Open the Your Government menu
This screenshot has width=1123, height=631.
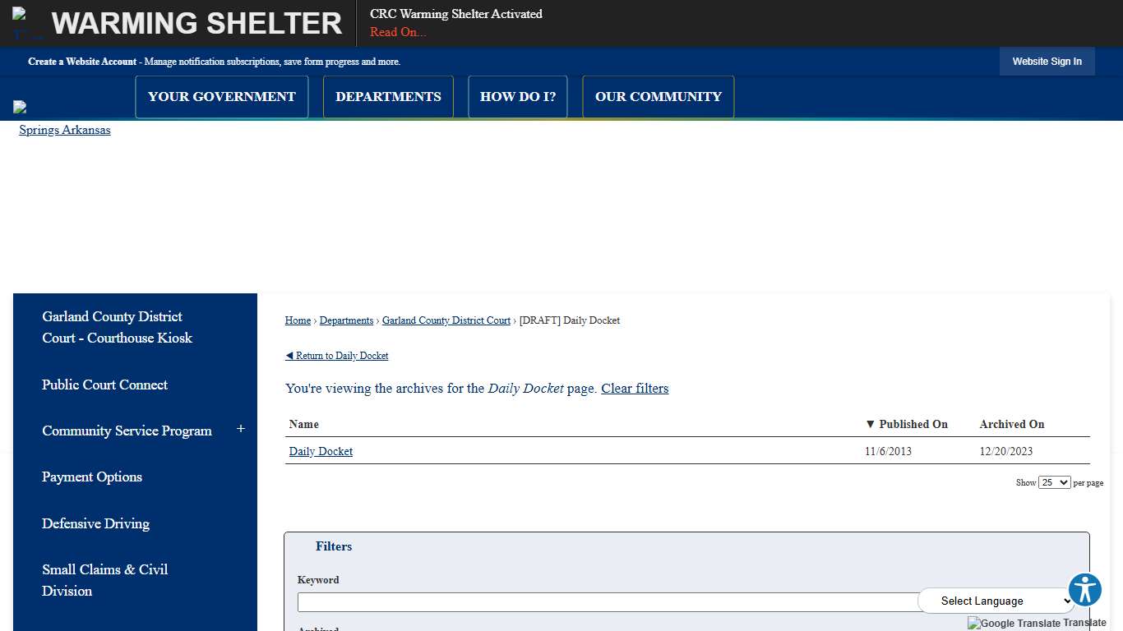coord(221,97)
